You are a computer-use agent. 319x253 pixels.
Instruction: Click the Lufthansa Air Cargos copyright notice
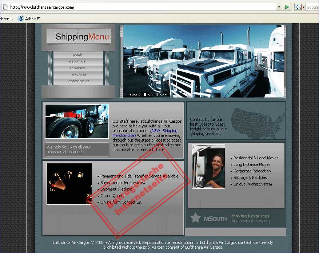click(163, 245)
